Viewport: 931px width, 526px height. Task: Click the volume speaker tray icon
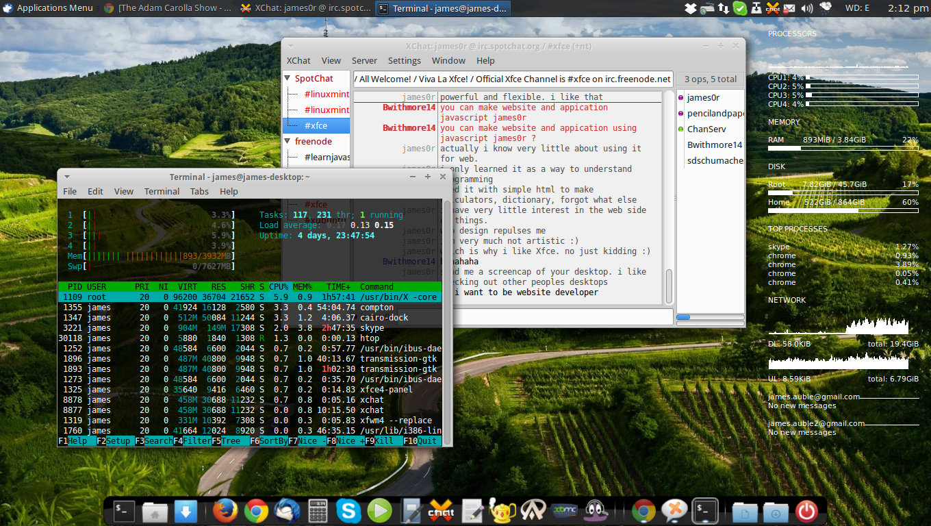click(x=807, y=8)
